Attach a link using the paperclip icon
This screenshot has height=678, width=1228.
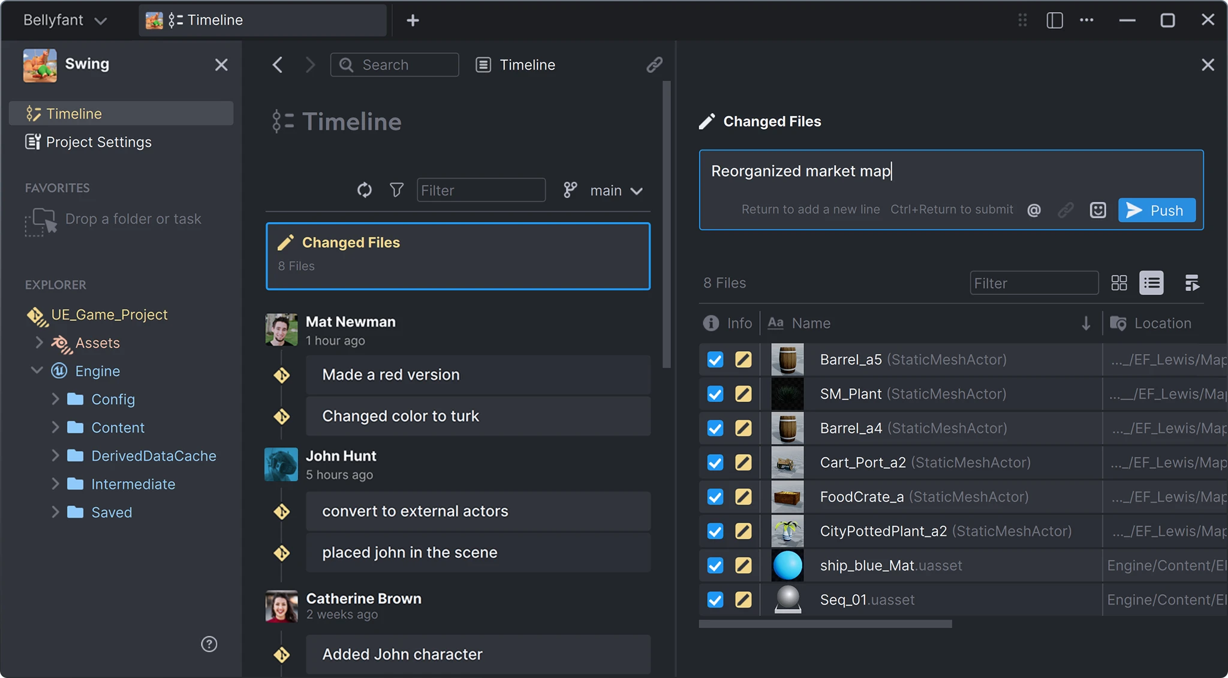point(1066,209)
